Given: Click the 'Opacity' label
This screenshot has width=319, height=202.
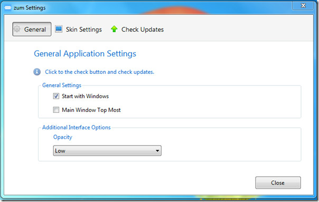Looking at the screenshot, I should tap(63, 137).
